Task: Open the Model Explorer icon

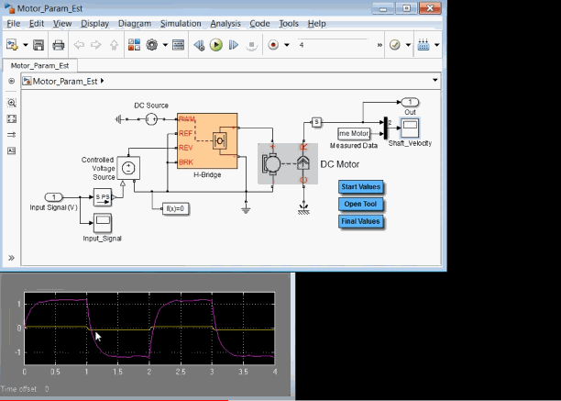Action: (x=179, y=44)
